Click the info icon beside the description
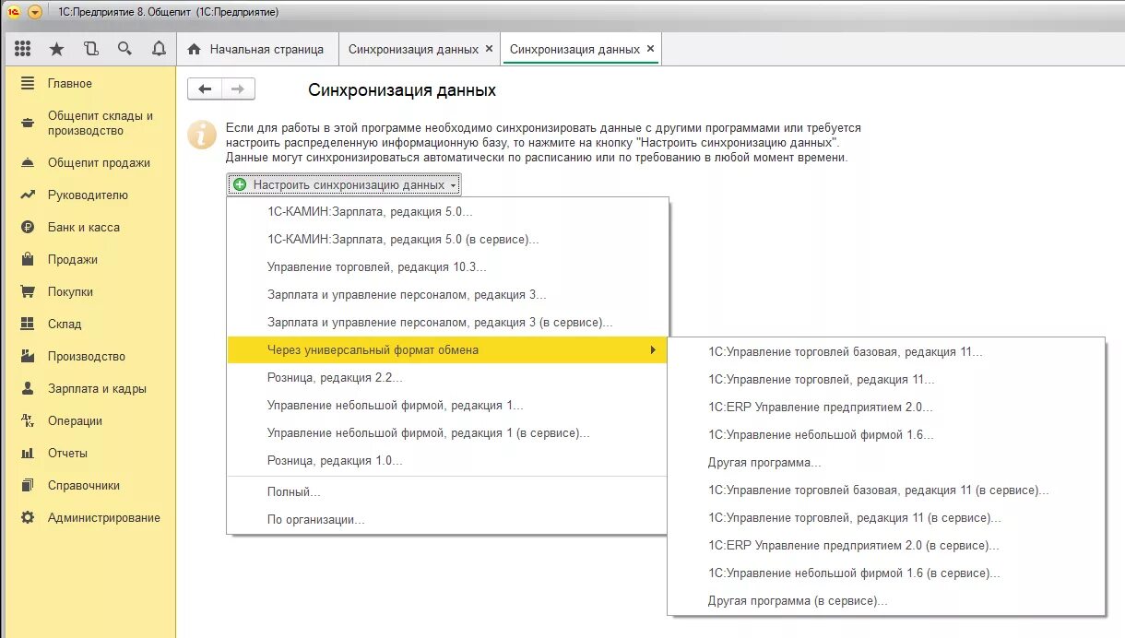 tap(201, 135)
